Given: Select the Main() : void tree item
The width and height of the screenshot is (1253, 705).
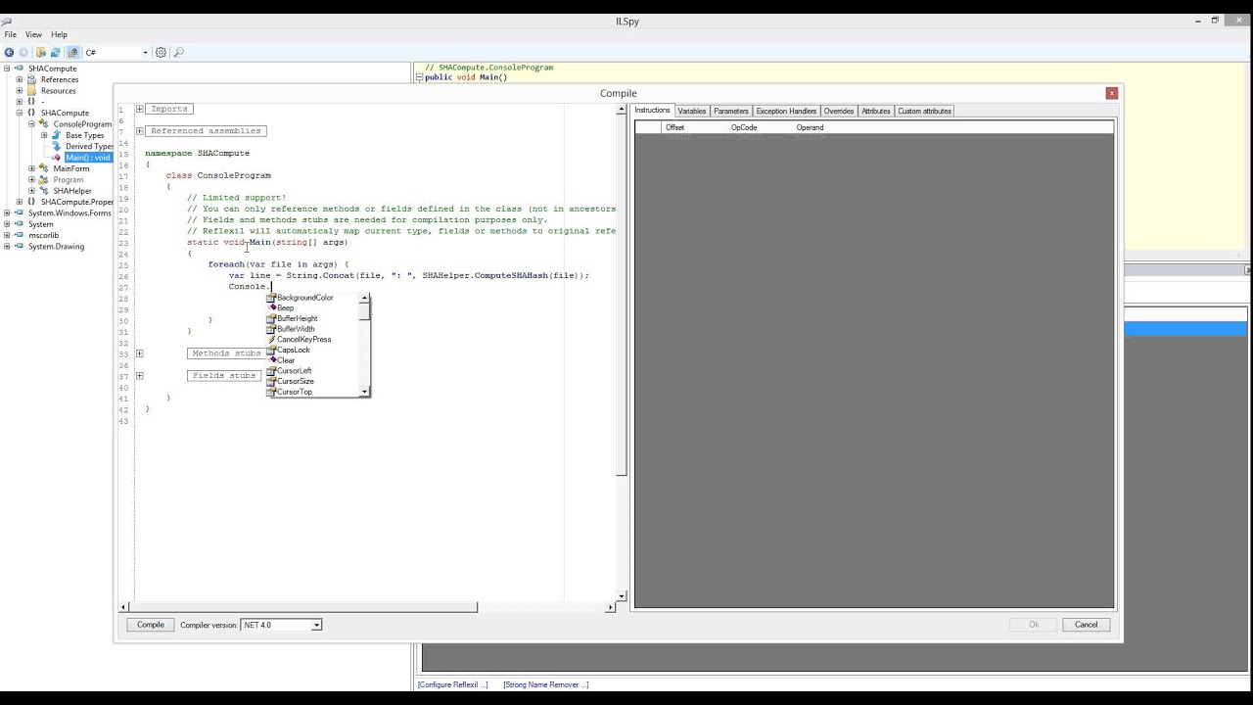Looking at the screenshot, I should [88, 158].
